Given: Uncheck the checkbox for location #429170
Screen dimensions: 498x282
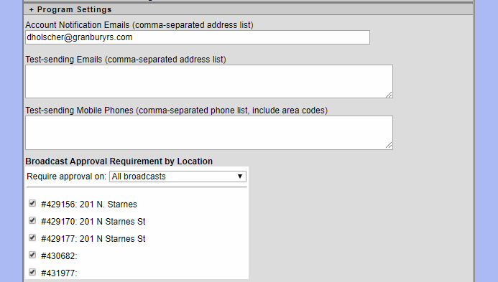Looking at the screenshot, I should click(x=32, y=220).
